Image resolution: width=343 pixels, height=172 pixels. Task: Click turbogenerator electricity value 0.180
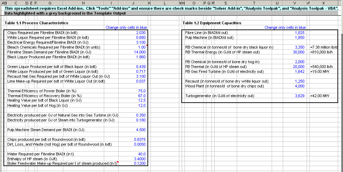pyautogui.click(x=141, y=120)
